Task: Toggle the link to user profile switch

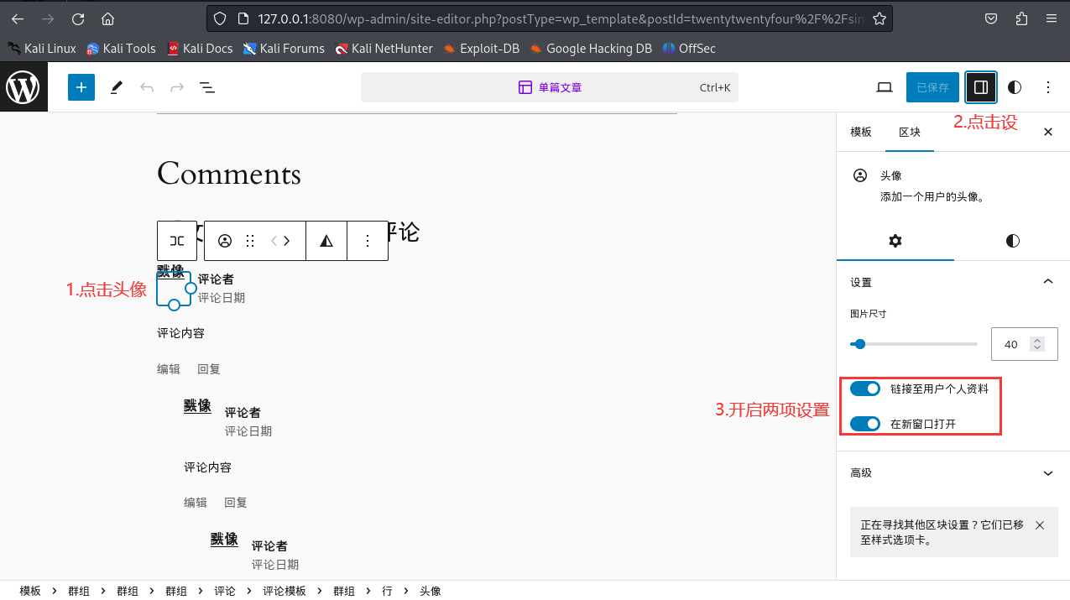Action: pyautogui.click(x=865, y=389)
